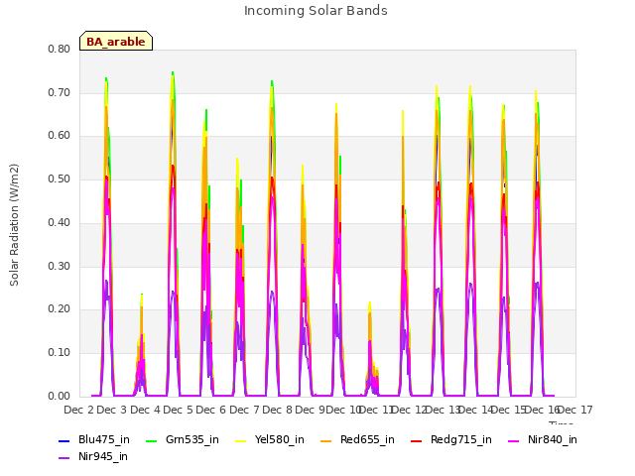This screenshot has height=476, width=635.
Task: Click the orange Red655_in legend swatch
Action: tap(326, 440)
